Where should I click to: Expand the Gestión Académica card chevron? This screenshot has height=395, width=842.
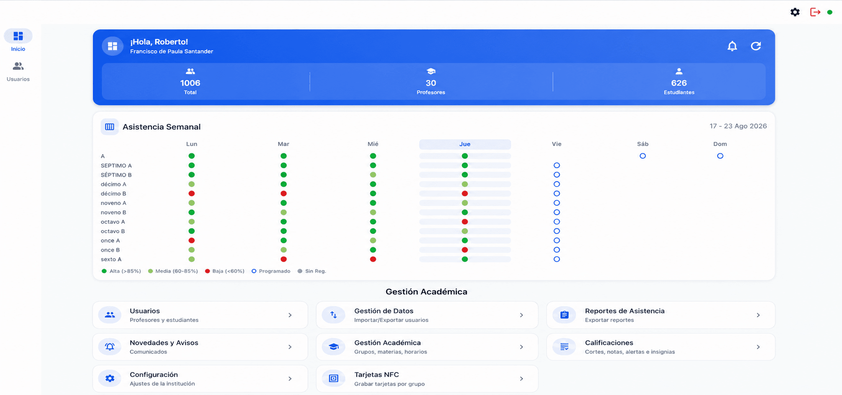(522, 347)
